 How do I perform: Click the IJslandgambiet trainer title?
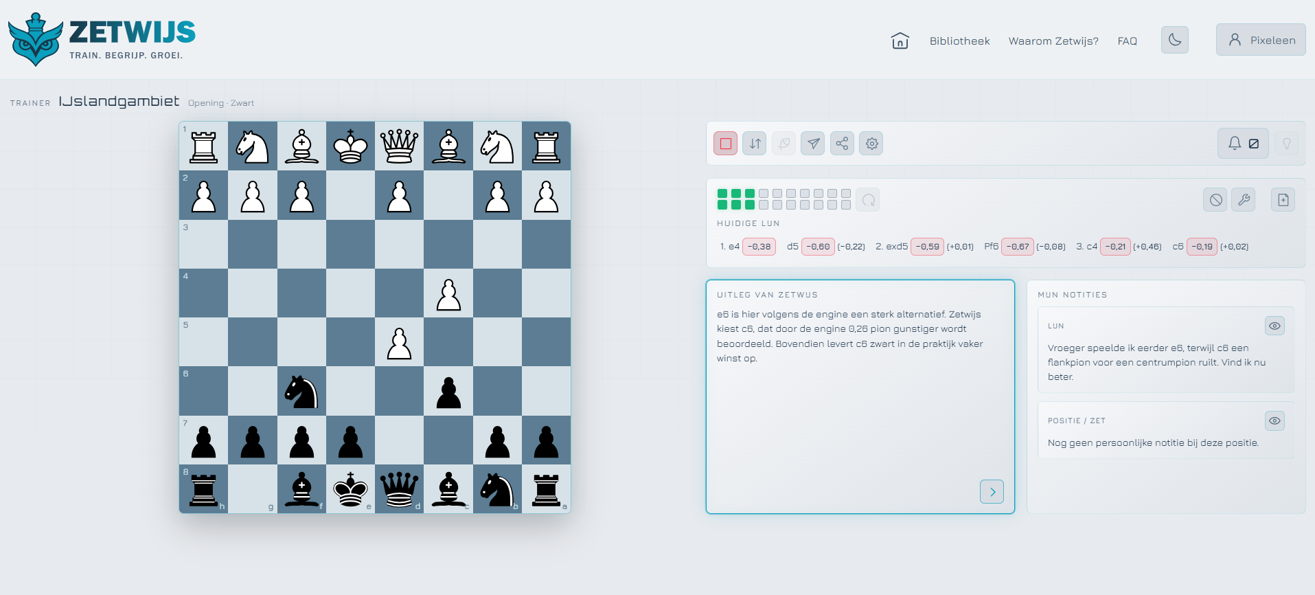(119, 101)
